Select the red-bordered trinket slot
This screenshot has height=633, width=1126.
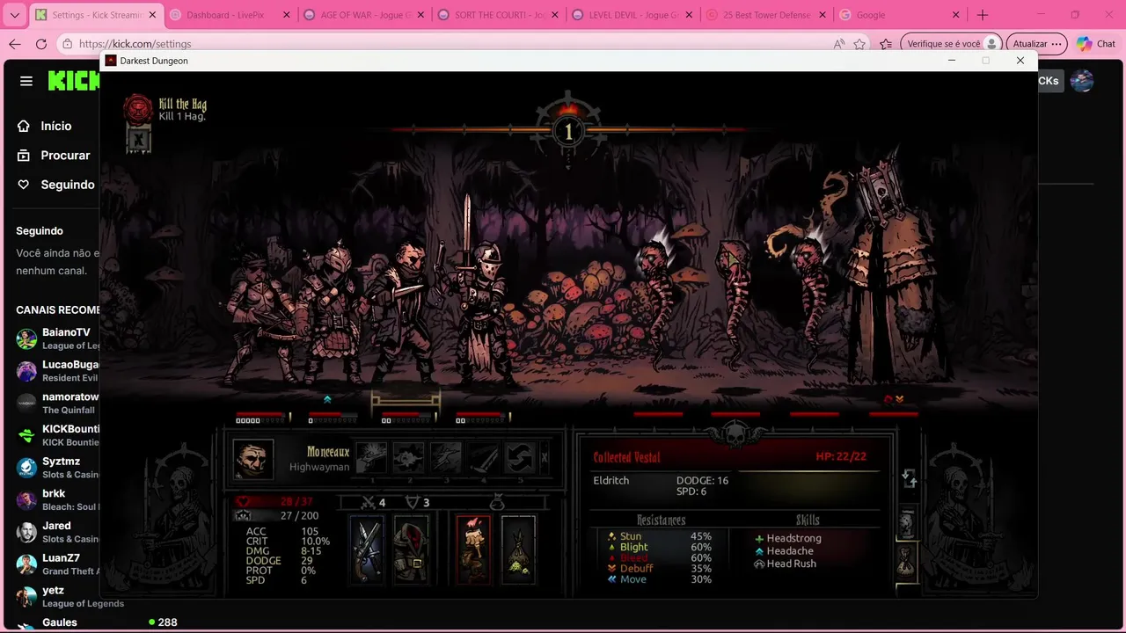(x=473, y=549)
